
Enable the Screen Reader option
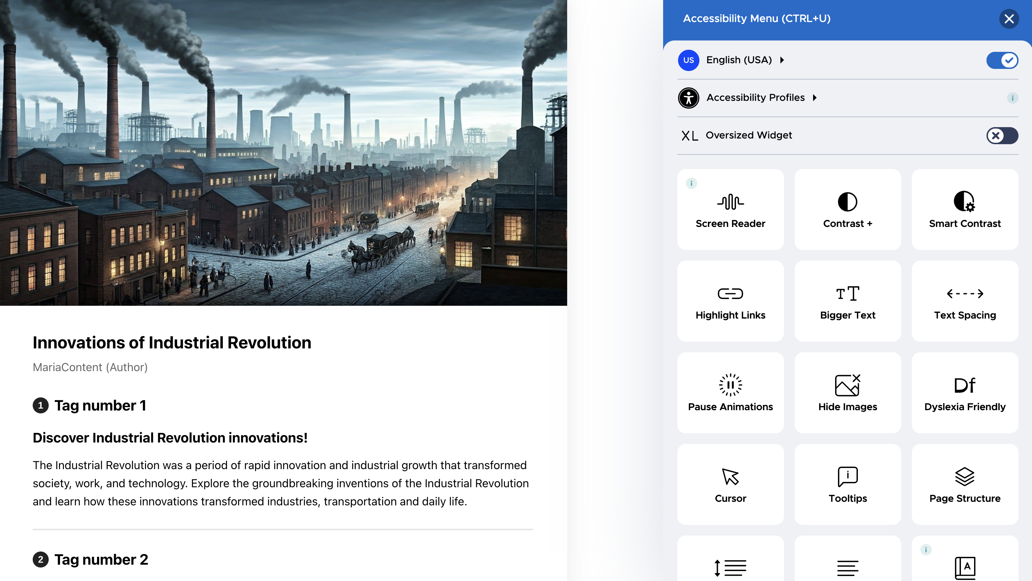[x=730, y=210]
